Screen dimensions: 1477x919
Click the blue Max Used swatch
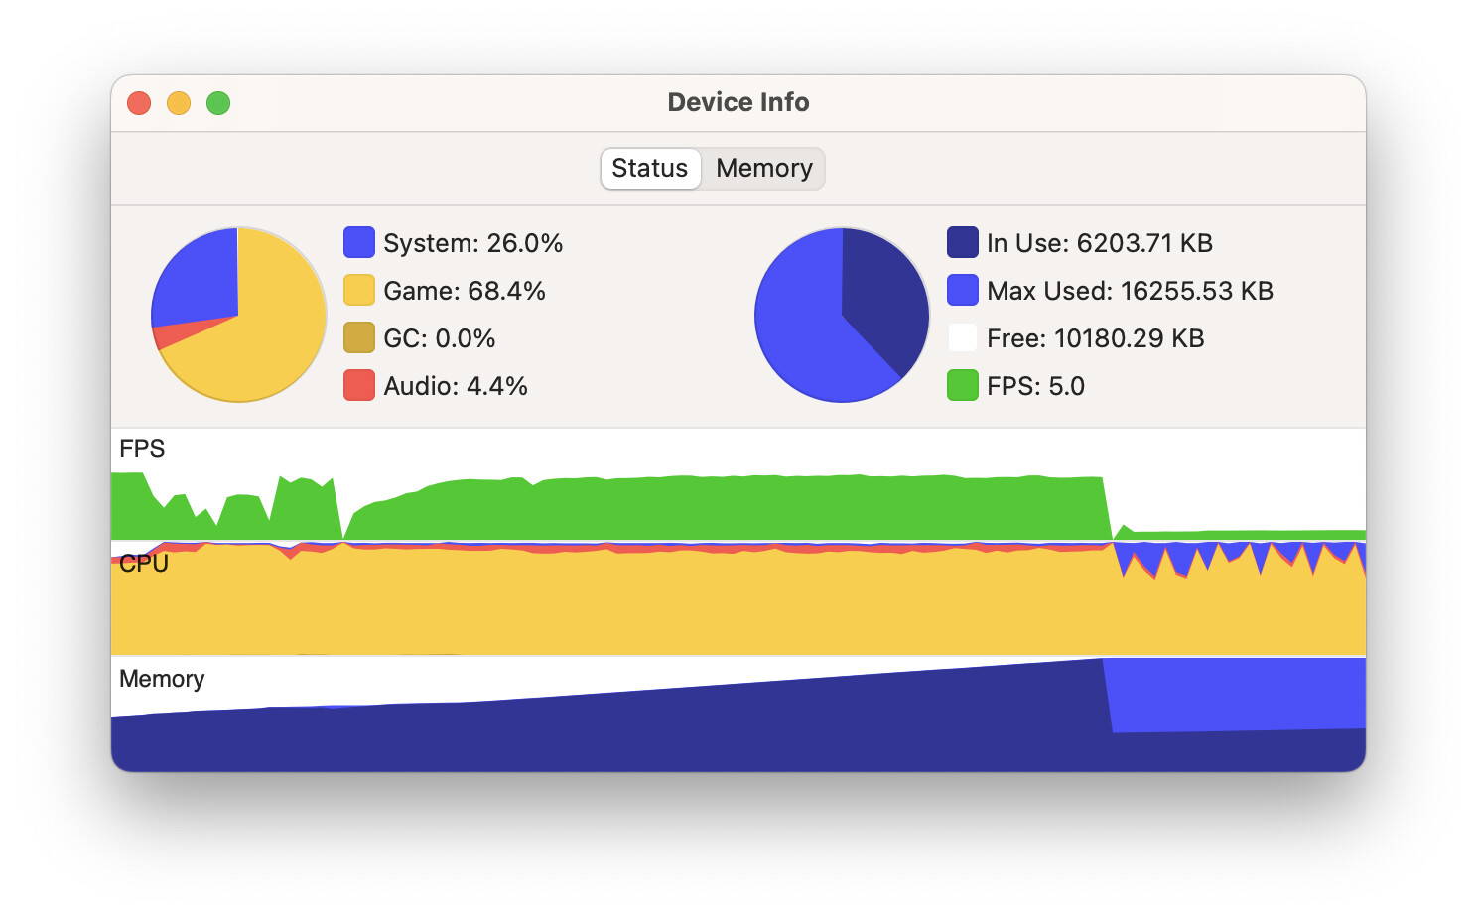(x=963, y=291)
